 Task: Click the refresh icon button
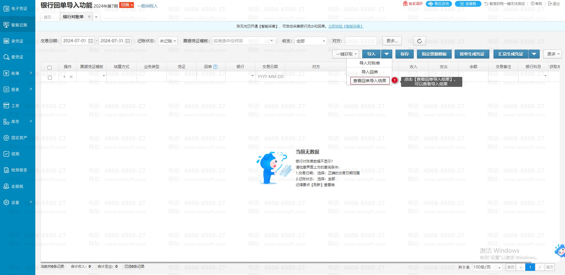coord(419,41)
